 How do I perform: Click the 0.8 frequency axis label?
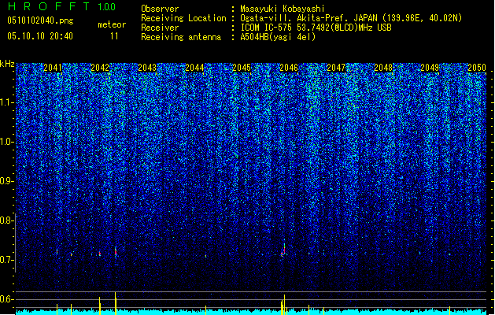coord(6,220)
